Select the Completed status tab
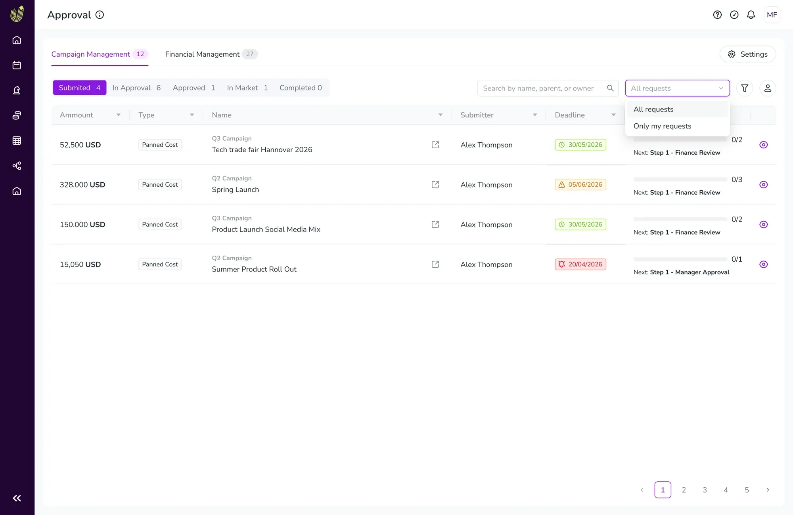 [x=301, y=88]
